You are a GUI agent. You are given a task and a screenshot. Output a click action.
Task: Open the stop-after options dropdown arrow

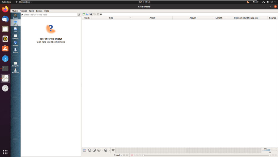[x=102, y=150]
